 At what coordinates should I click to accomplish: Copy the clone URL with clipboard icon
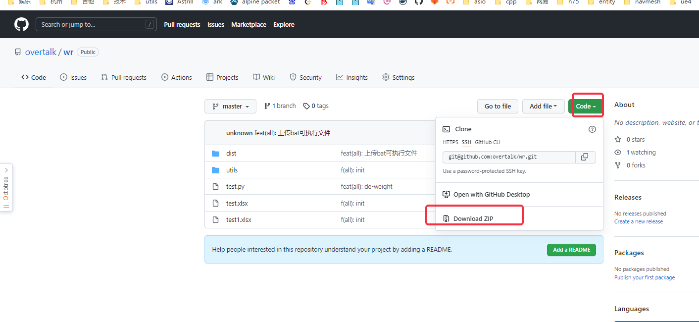point(585,157)
